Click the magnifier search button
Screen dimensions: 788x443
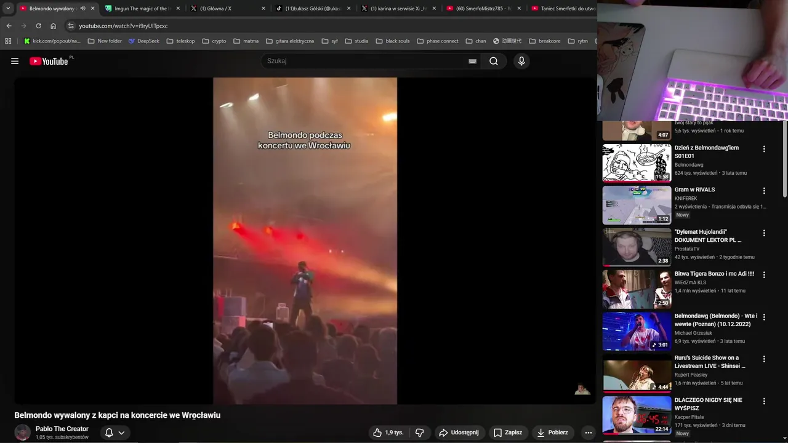tap(494, 61)
